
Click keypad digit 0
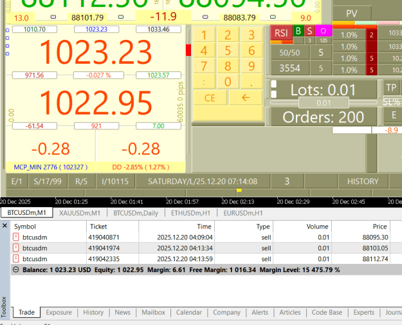[x=228, y=82]
